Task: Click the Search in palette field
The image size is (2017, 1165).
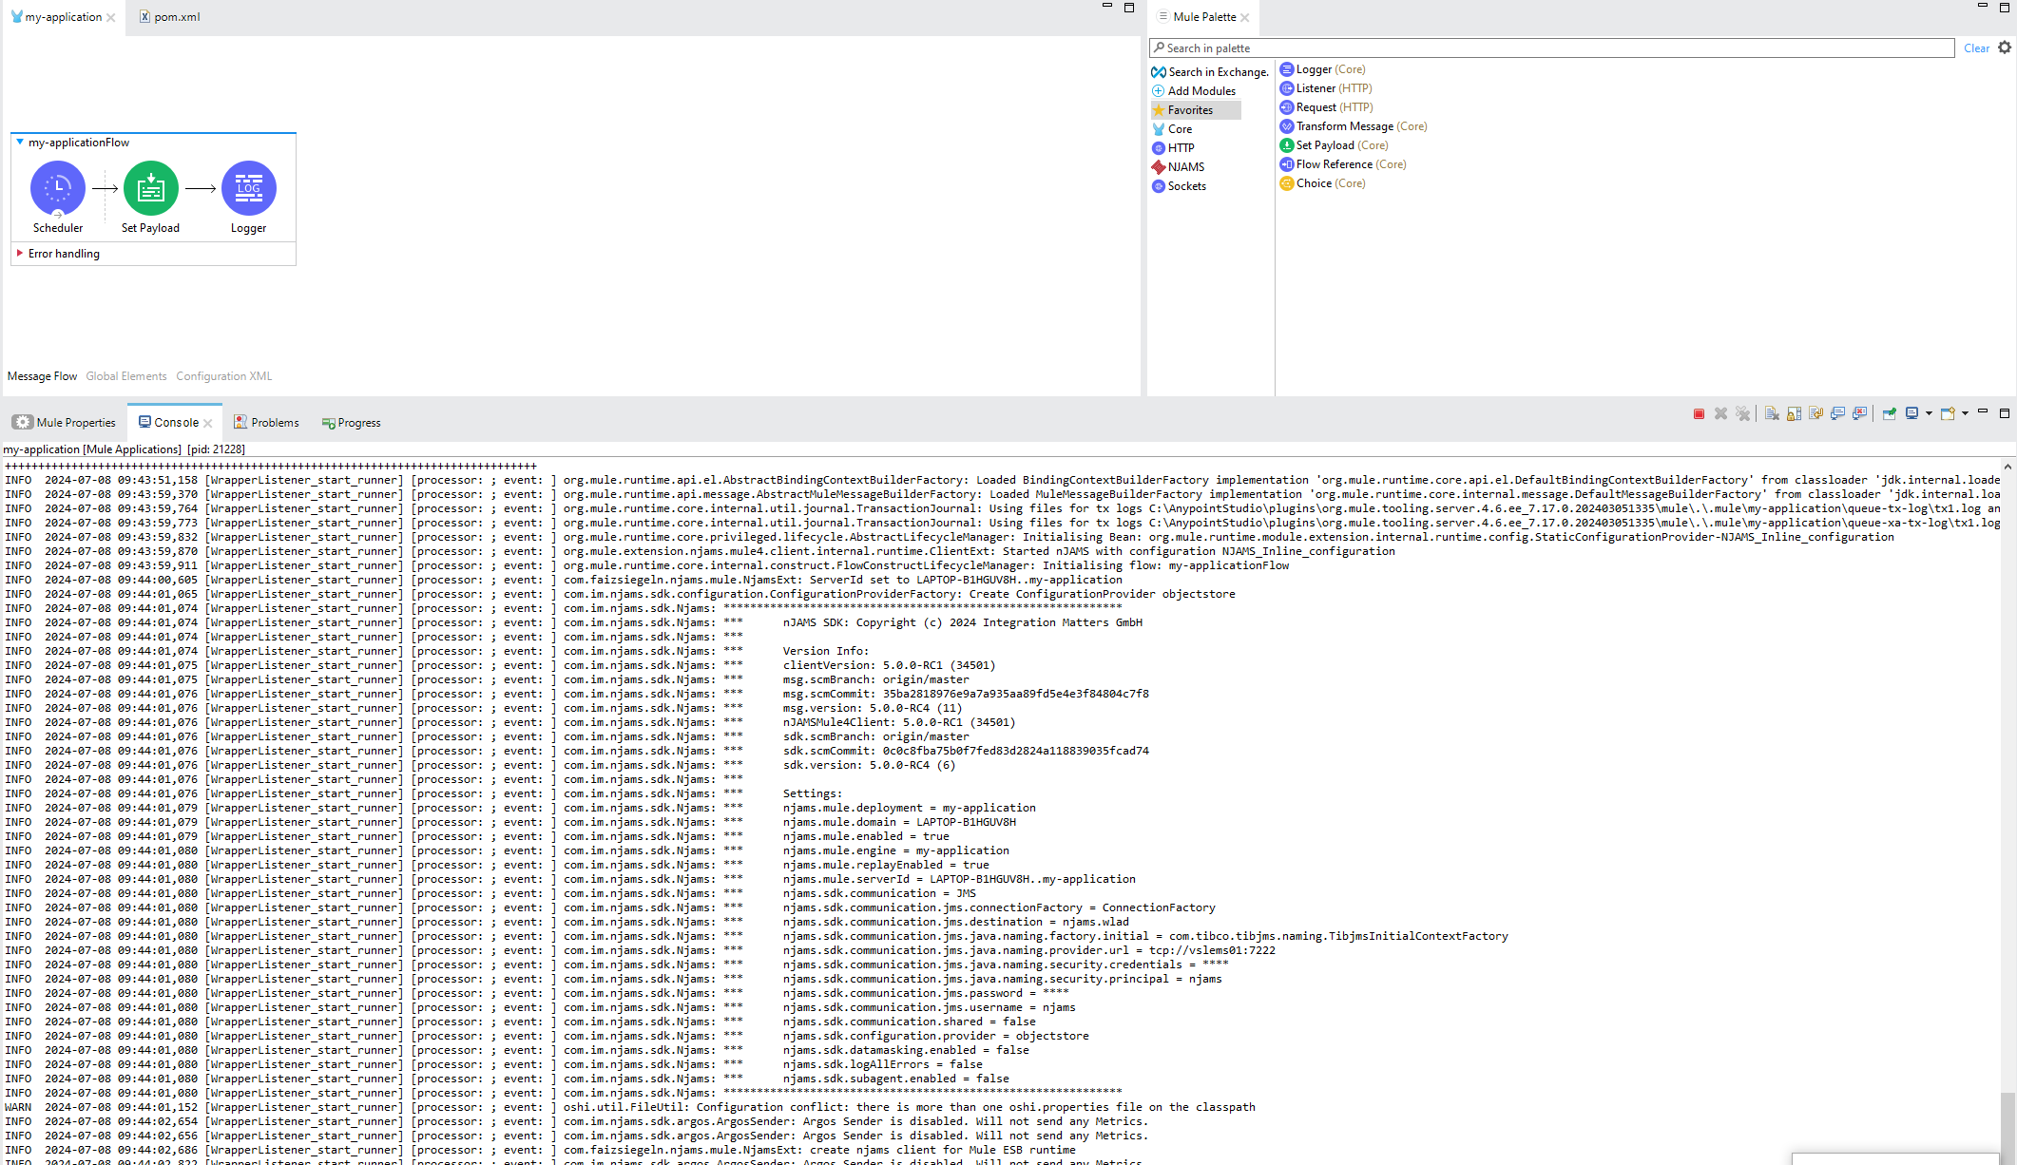Action: click(x=1551, y=48)
